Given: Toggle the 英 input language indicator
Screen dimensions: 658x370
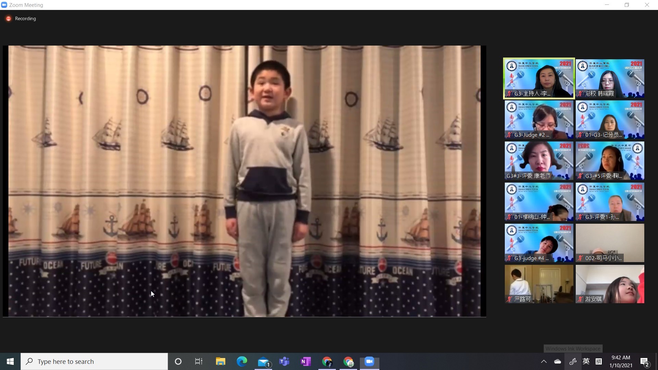Looking at the screenshot, I should [x=586, y=361].
